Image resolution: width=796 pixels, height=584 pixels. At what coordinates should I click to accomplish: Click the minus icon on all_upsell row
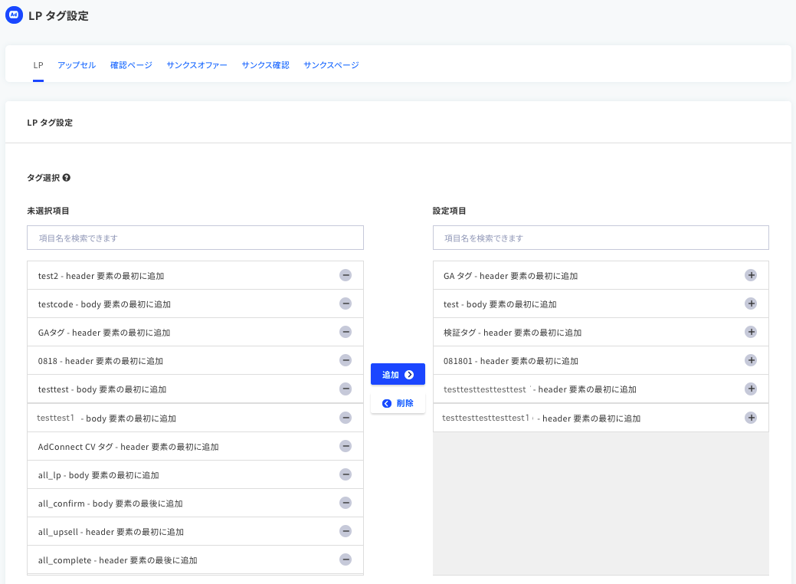346,532
